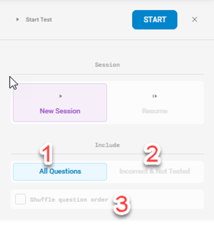The height and width of the screenshot is (226, 214).
Task: Click the greyed Resume label text
Action: coord(155,111)
